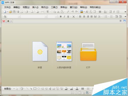Click the Save icon in toolbar
This screenshot has width=128, height=96.
[x=14, y=12]
